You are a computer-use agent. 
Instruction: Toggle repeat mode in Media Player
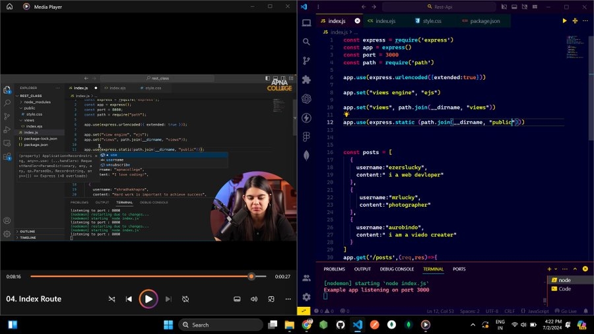click(x=185, y=299)
